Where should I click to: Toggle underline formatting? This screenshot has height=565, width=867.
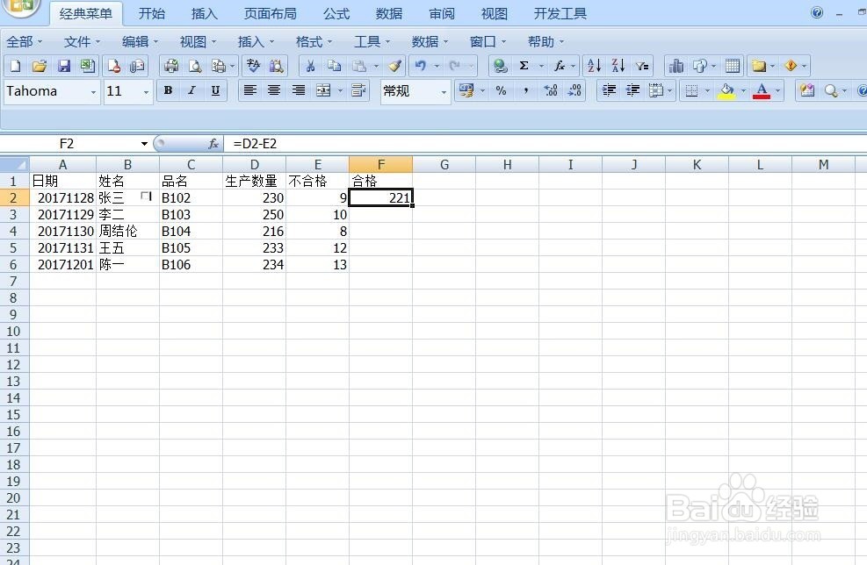215,90
